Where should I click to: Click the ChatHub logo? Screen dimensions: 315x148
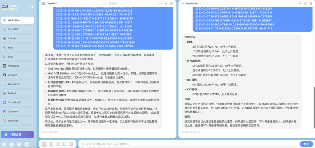point(10,7)
